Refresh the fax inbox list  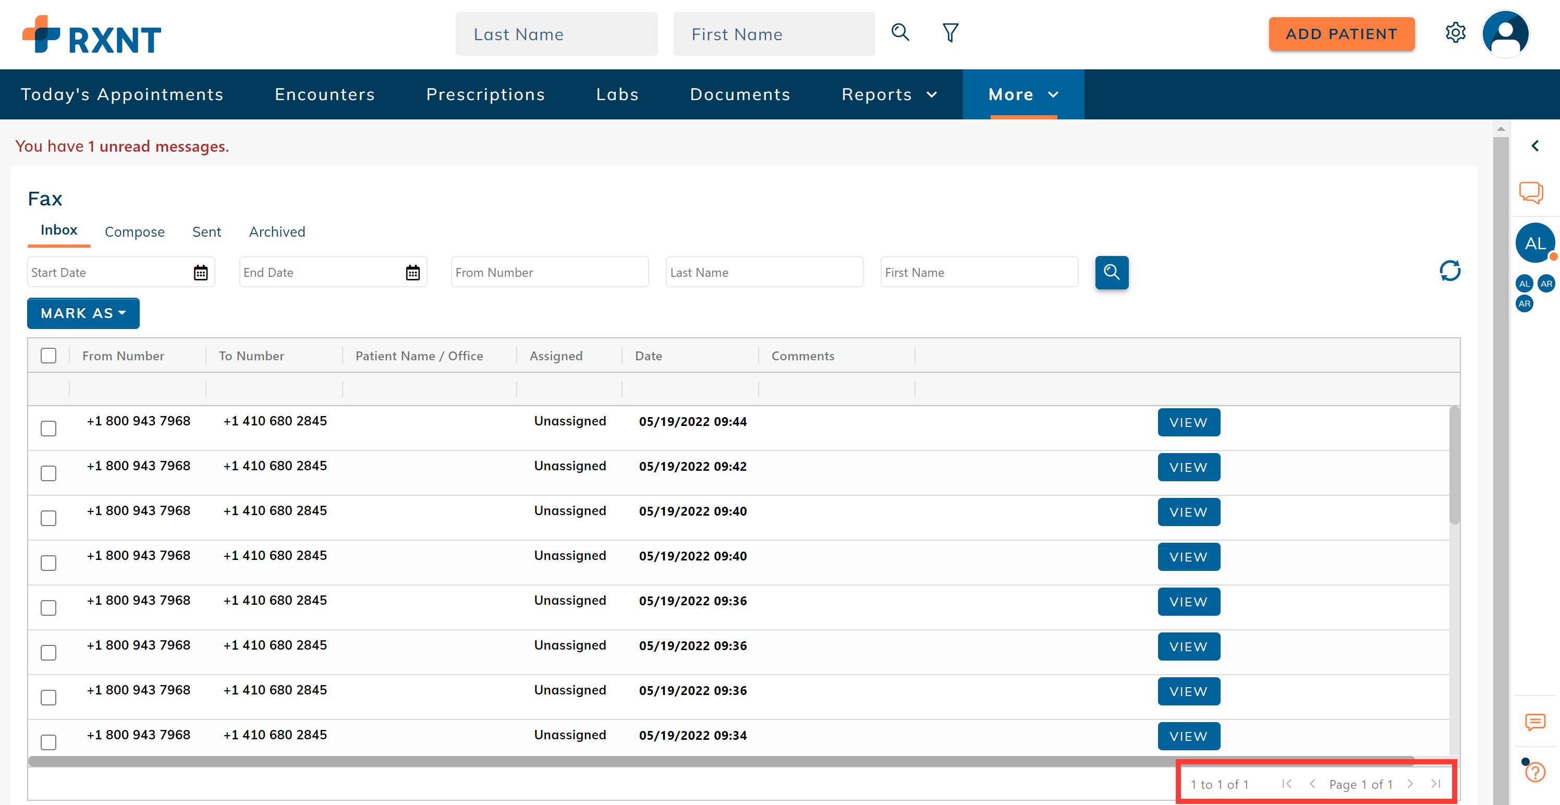1450,271
